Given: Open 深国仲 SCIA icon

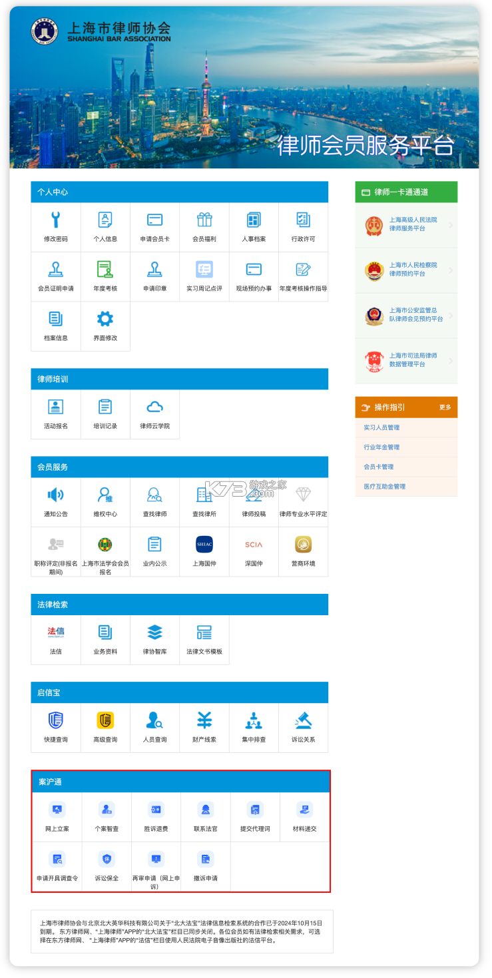Looking at the screenshot, I should [x=254, y=544].
